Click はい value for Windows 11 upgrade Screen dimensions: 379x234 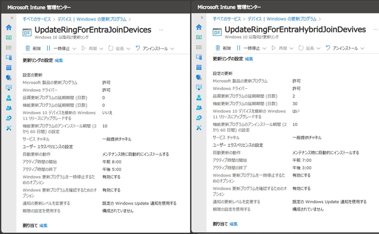296,111
